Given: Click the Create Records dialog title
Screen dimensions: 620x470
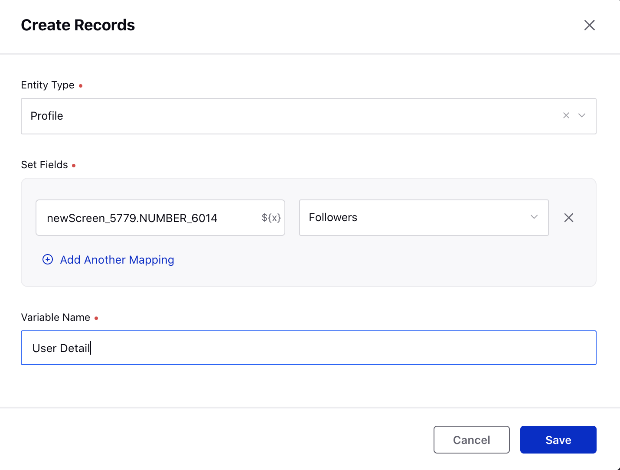Looking at the screenshot, I should (78, 25).
